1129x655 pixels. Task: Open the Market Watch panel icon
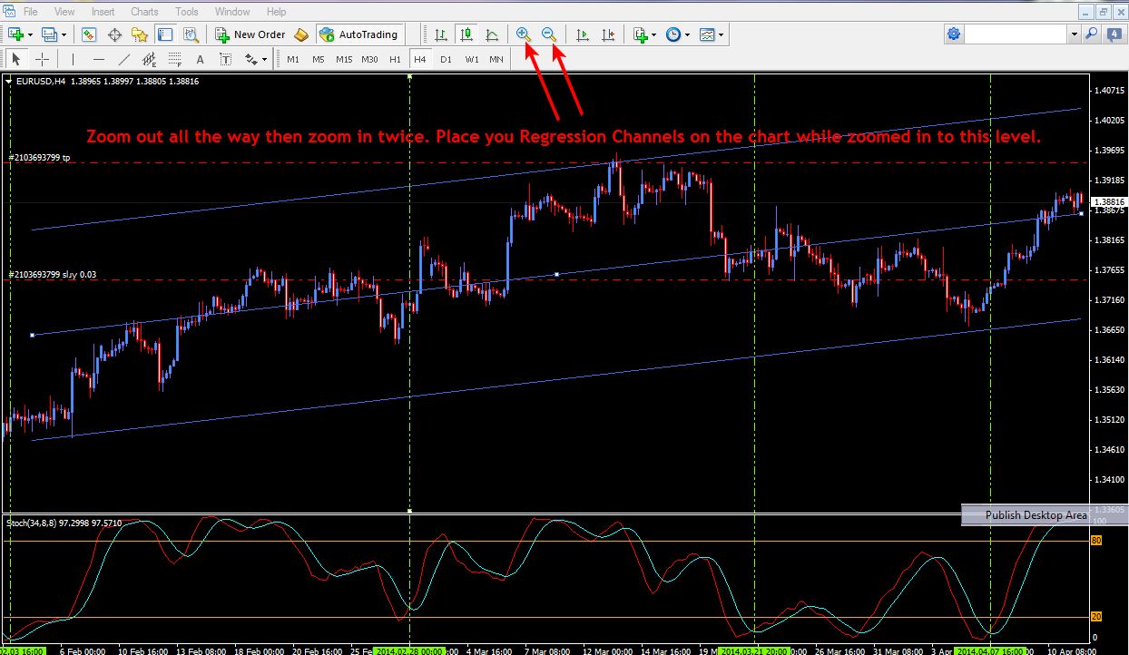pos(89,34)
